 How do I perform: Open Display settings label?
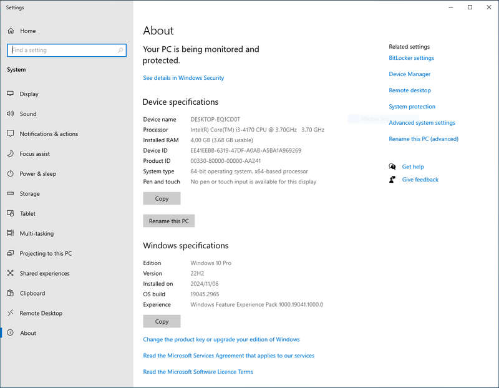pos(29,94)
